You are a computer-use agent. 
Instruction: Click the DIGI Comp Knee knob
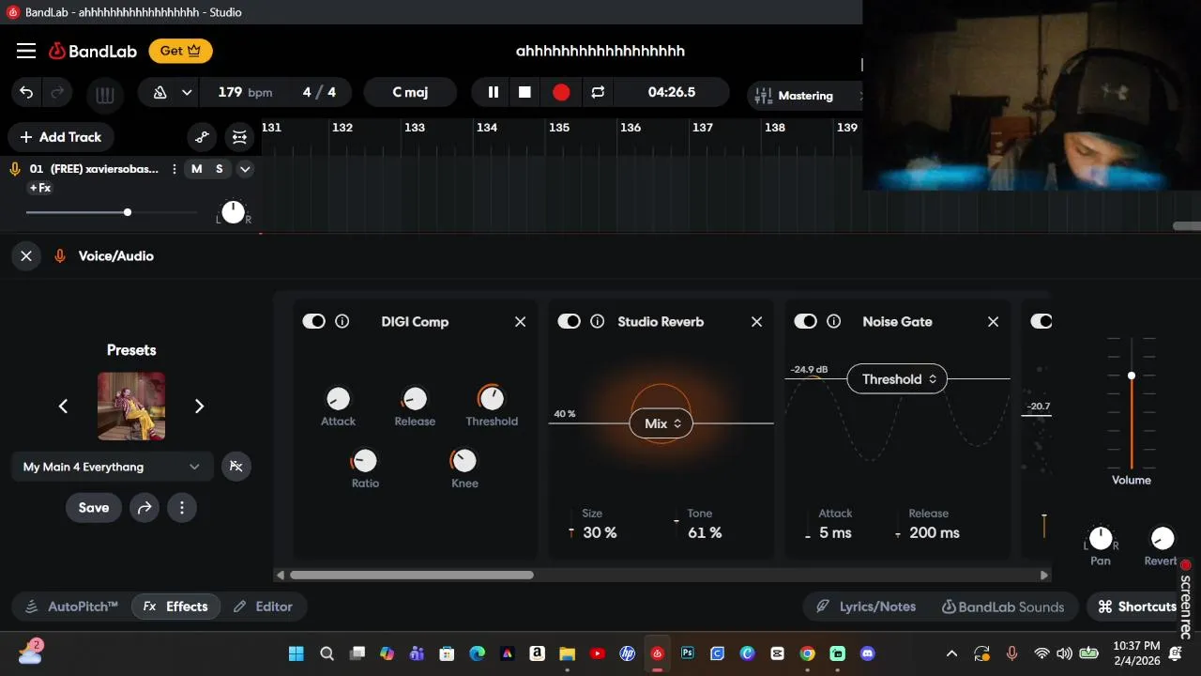click(464, 460)
